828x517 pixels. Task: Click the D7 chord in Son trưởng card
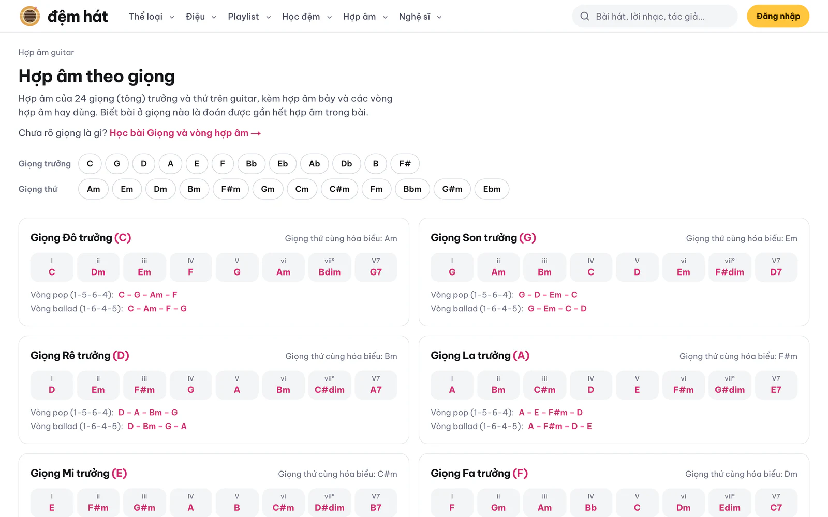point(776,267)
